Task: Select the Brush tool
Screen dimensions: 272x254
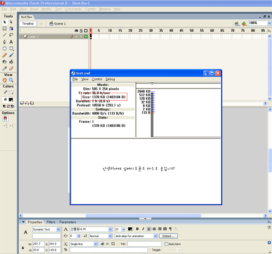Action: [11, 55]
